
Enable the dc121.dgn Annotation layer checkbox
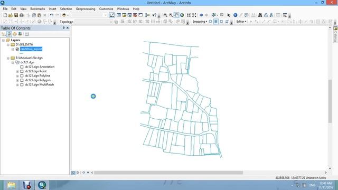(x=22, y=67)
